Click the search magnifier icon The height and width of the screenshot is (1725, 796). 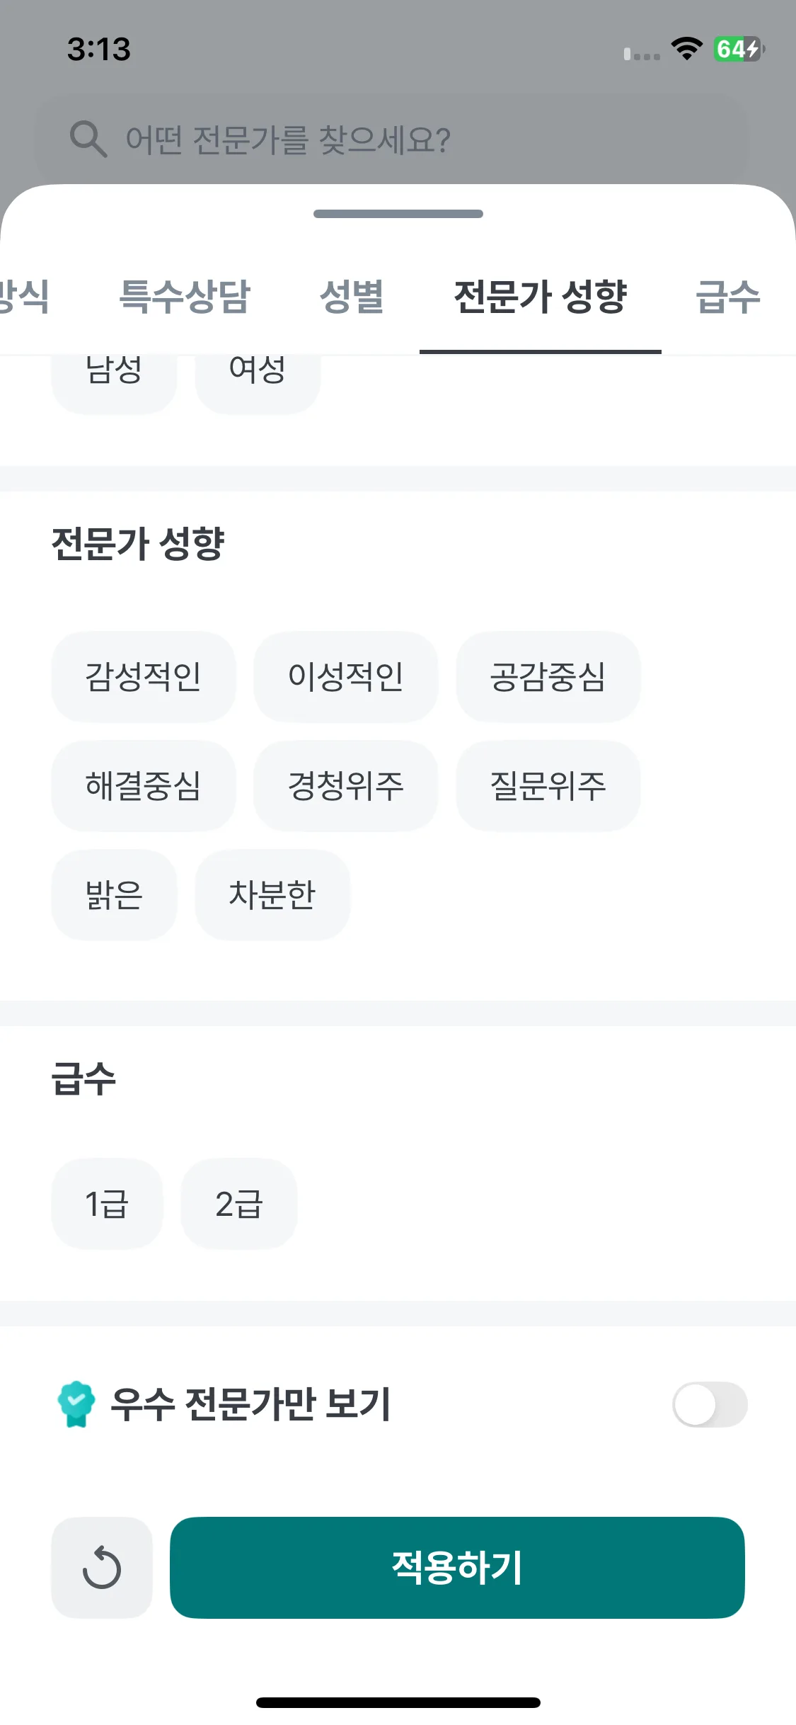point(88,139)
